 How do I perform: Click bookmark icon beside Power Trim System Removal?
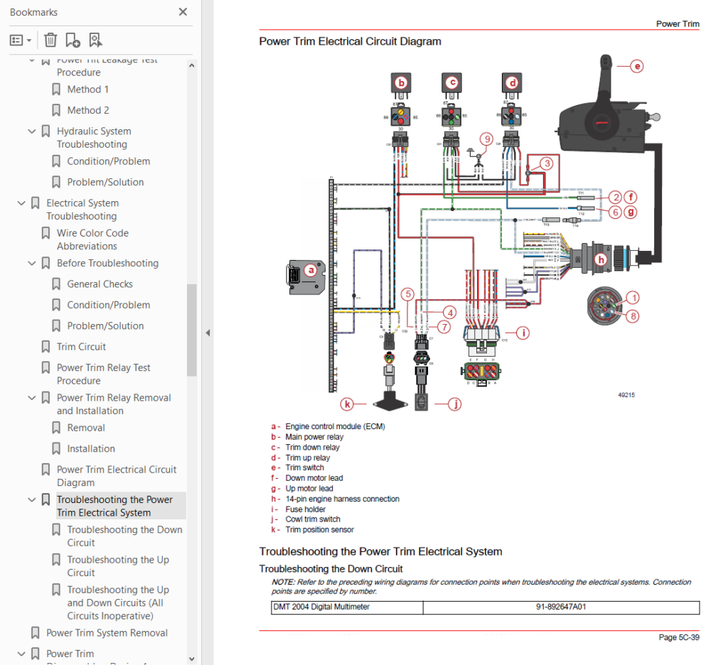tap(36, 633)
